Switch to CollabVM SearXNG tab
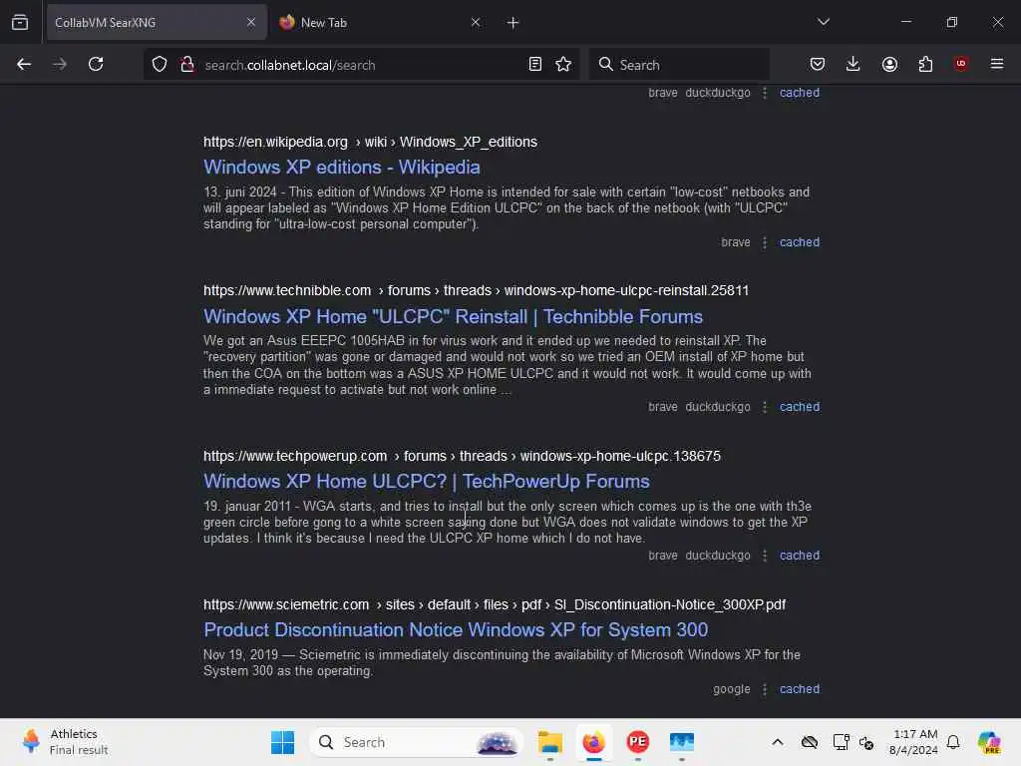Viewport: 1021px width, 766px height. click(x=157, y=22)
